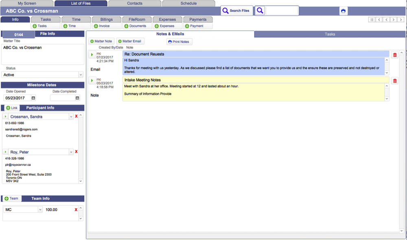Switch to the Contacts tab
Screen dimensions: 407x240
click(x=134, y=3)
